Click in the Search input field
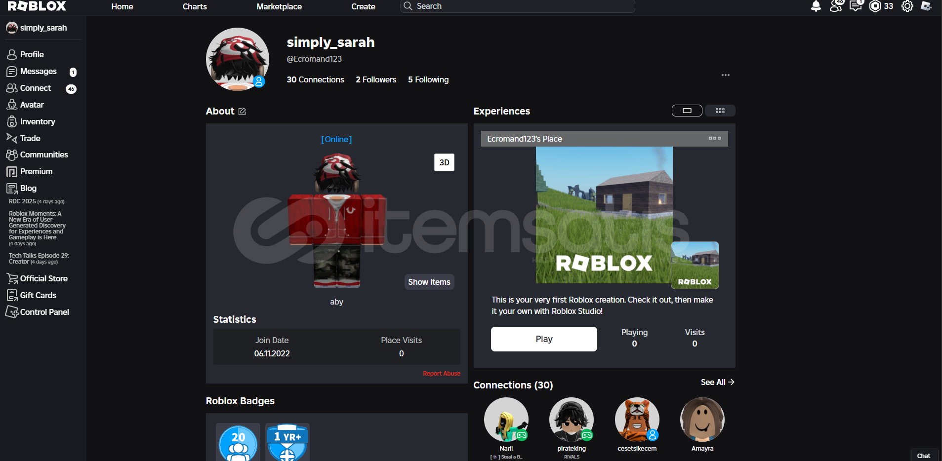This screenshot has height=461, width=942. (518, 6)
